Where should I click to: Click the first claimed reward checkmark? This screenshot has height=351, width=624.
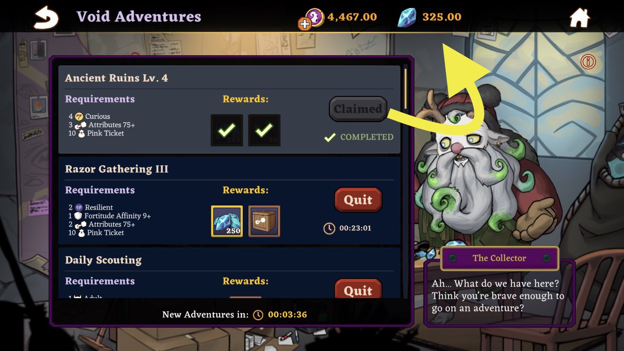pyautogui.click(x=227, y=130)
